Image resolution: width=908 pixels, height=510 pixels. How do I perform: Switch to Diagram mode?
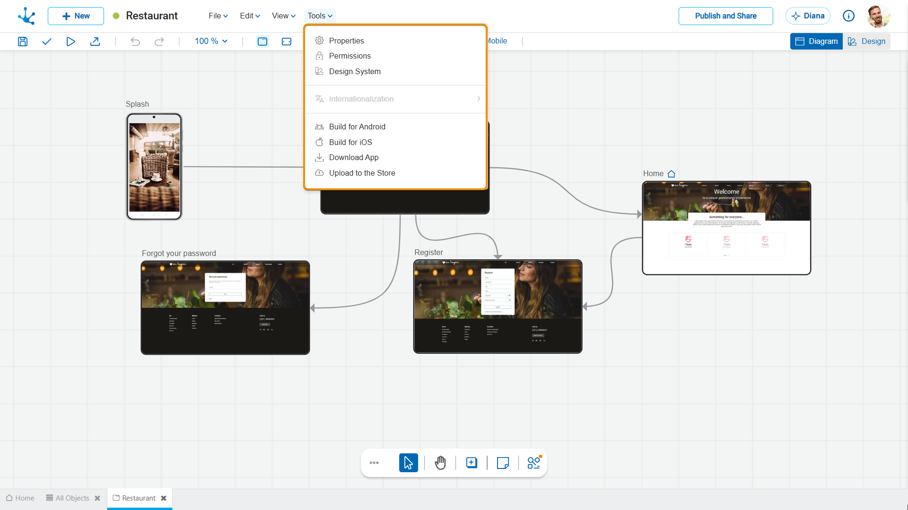pos(816,42)
